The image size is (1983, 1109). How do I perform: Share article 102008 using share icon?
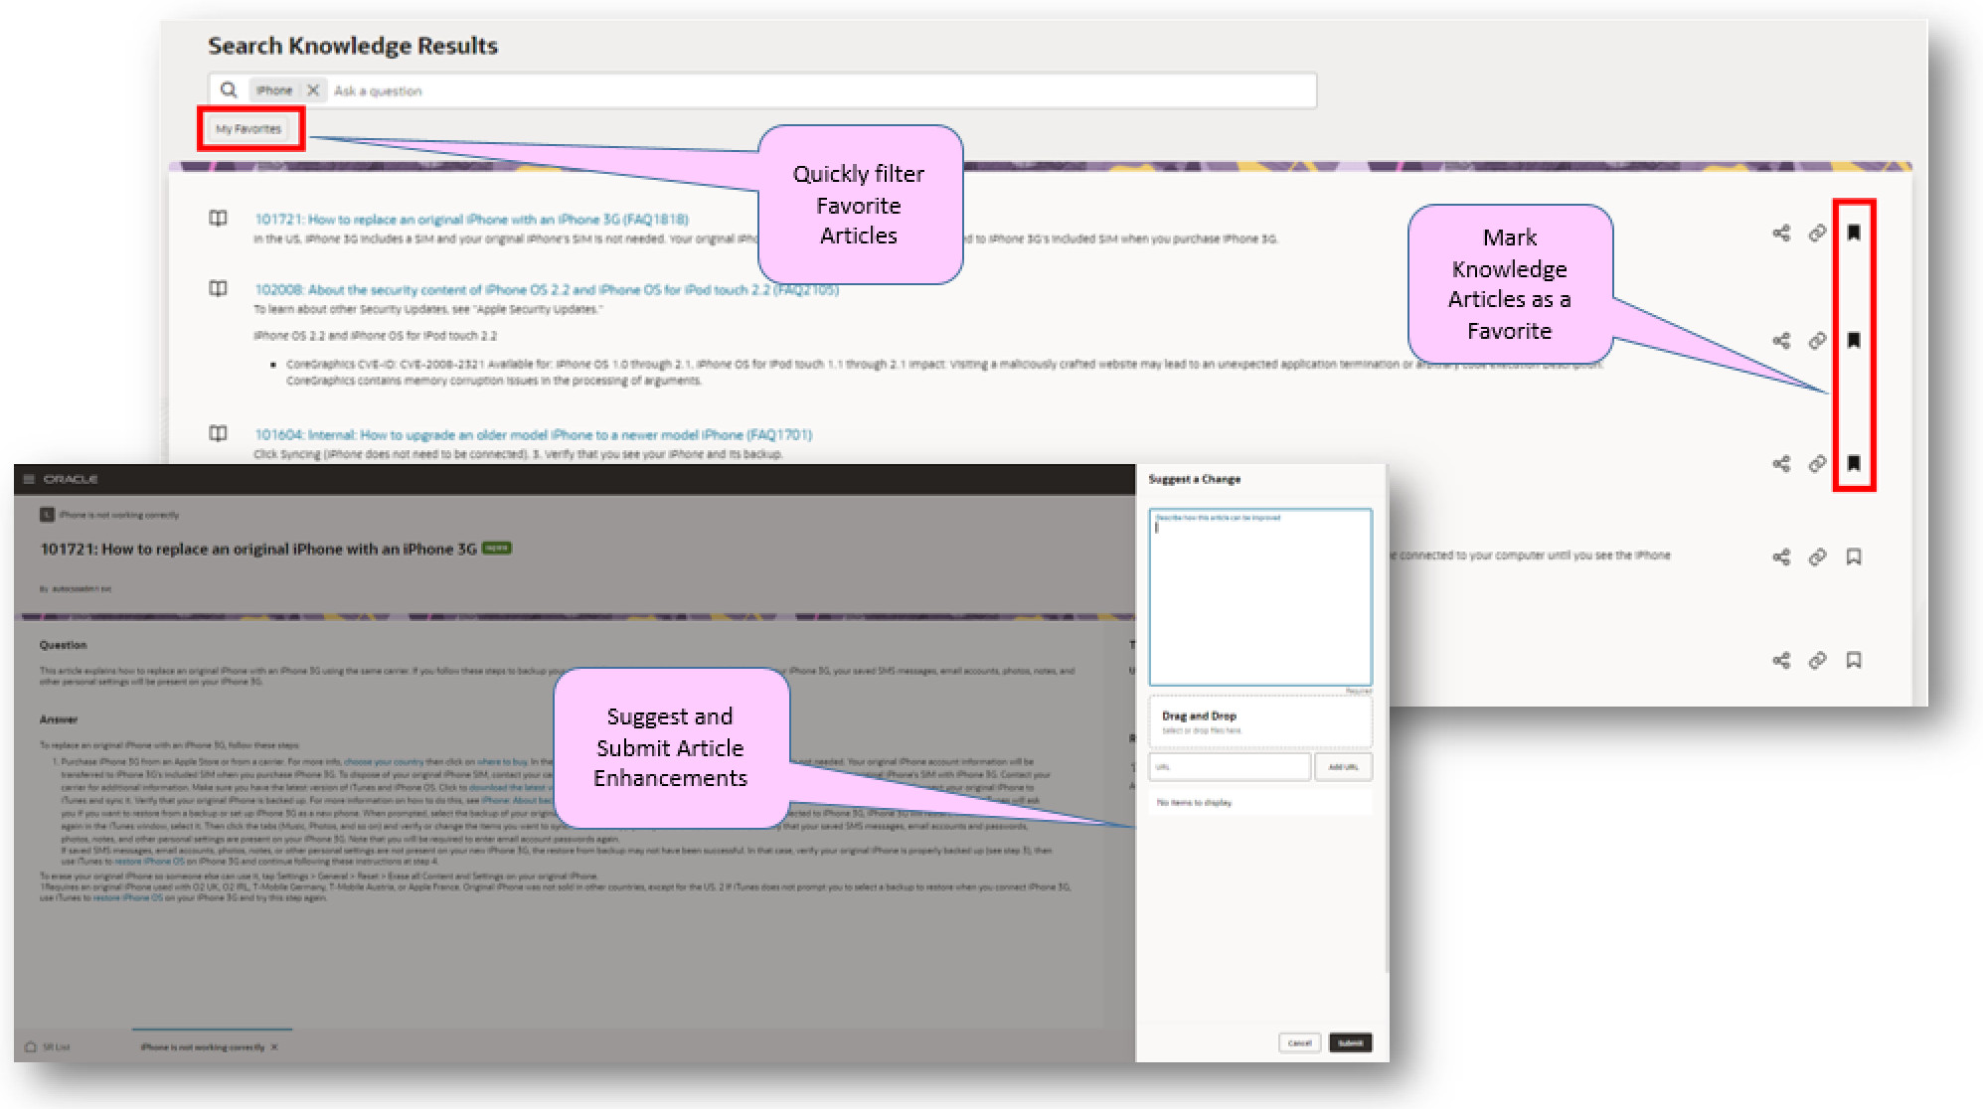point(1781,341)
